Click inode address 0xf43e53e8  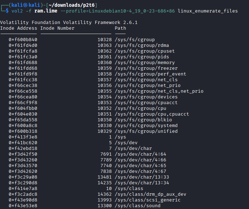[x=23, y=206]
